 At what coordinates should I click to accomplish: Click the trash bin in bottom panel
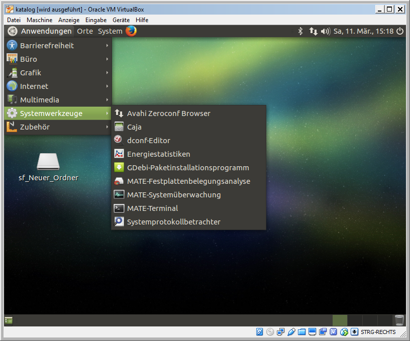coord(399,320)
